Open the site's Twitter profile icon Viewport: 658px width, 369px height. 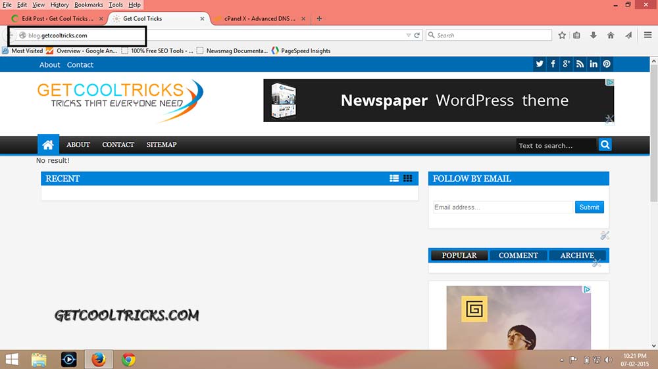point(540,64)
